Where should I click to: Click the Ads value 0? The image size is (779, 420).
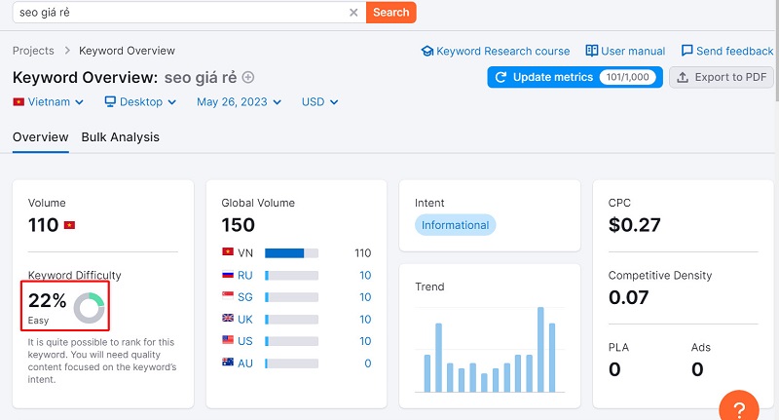[697, 369]
